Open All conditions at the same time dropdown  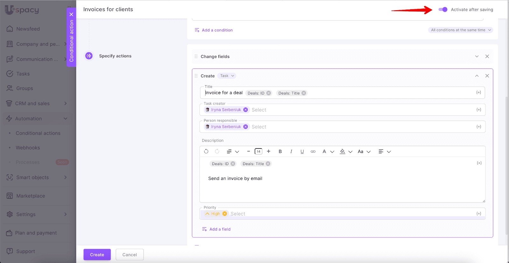461,30
